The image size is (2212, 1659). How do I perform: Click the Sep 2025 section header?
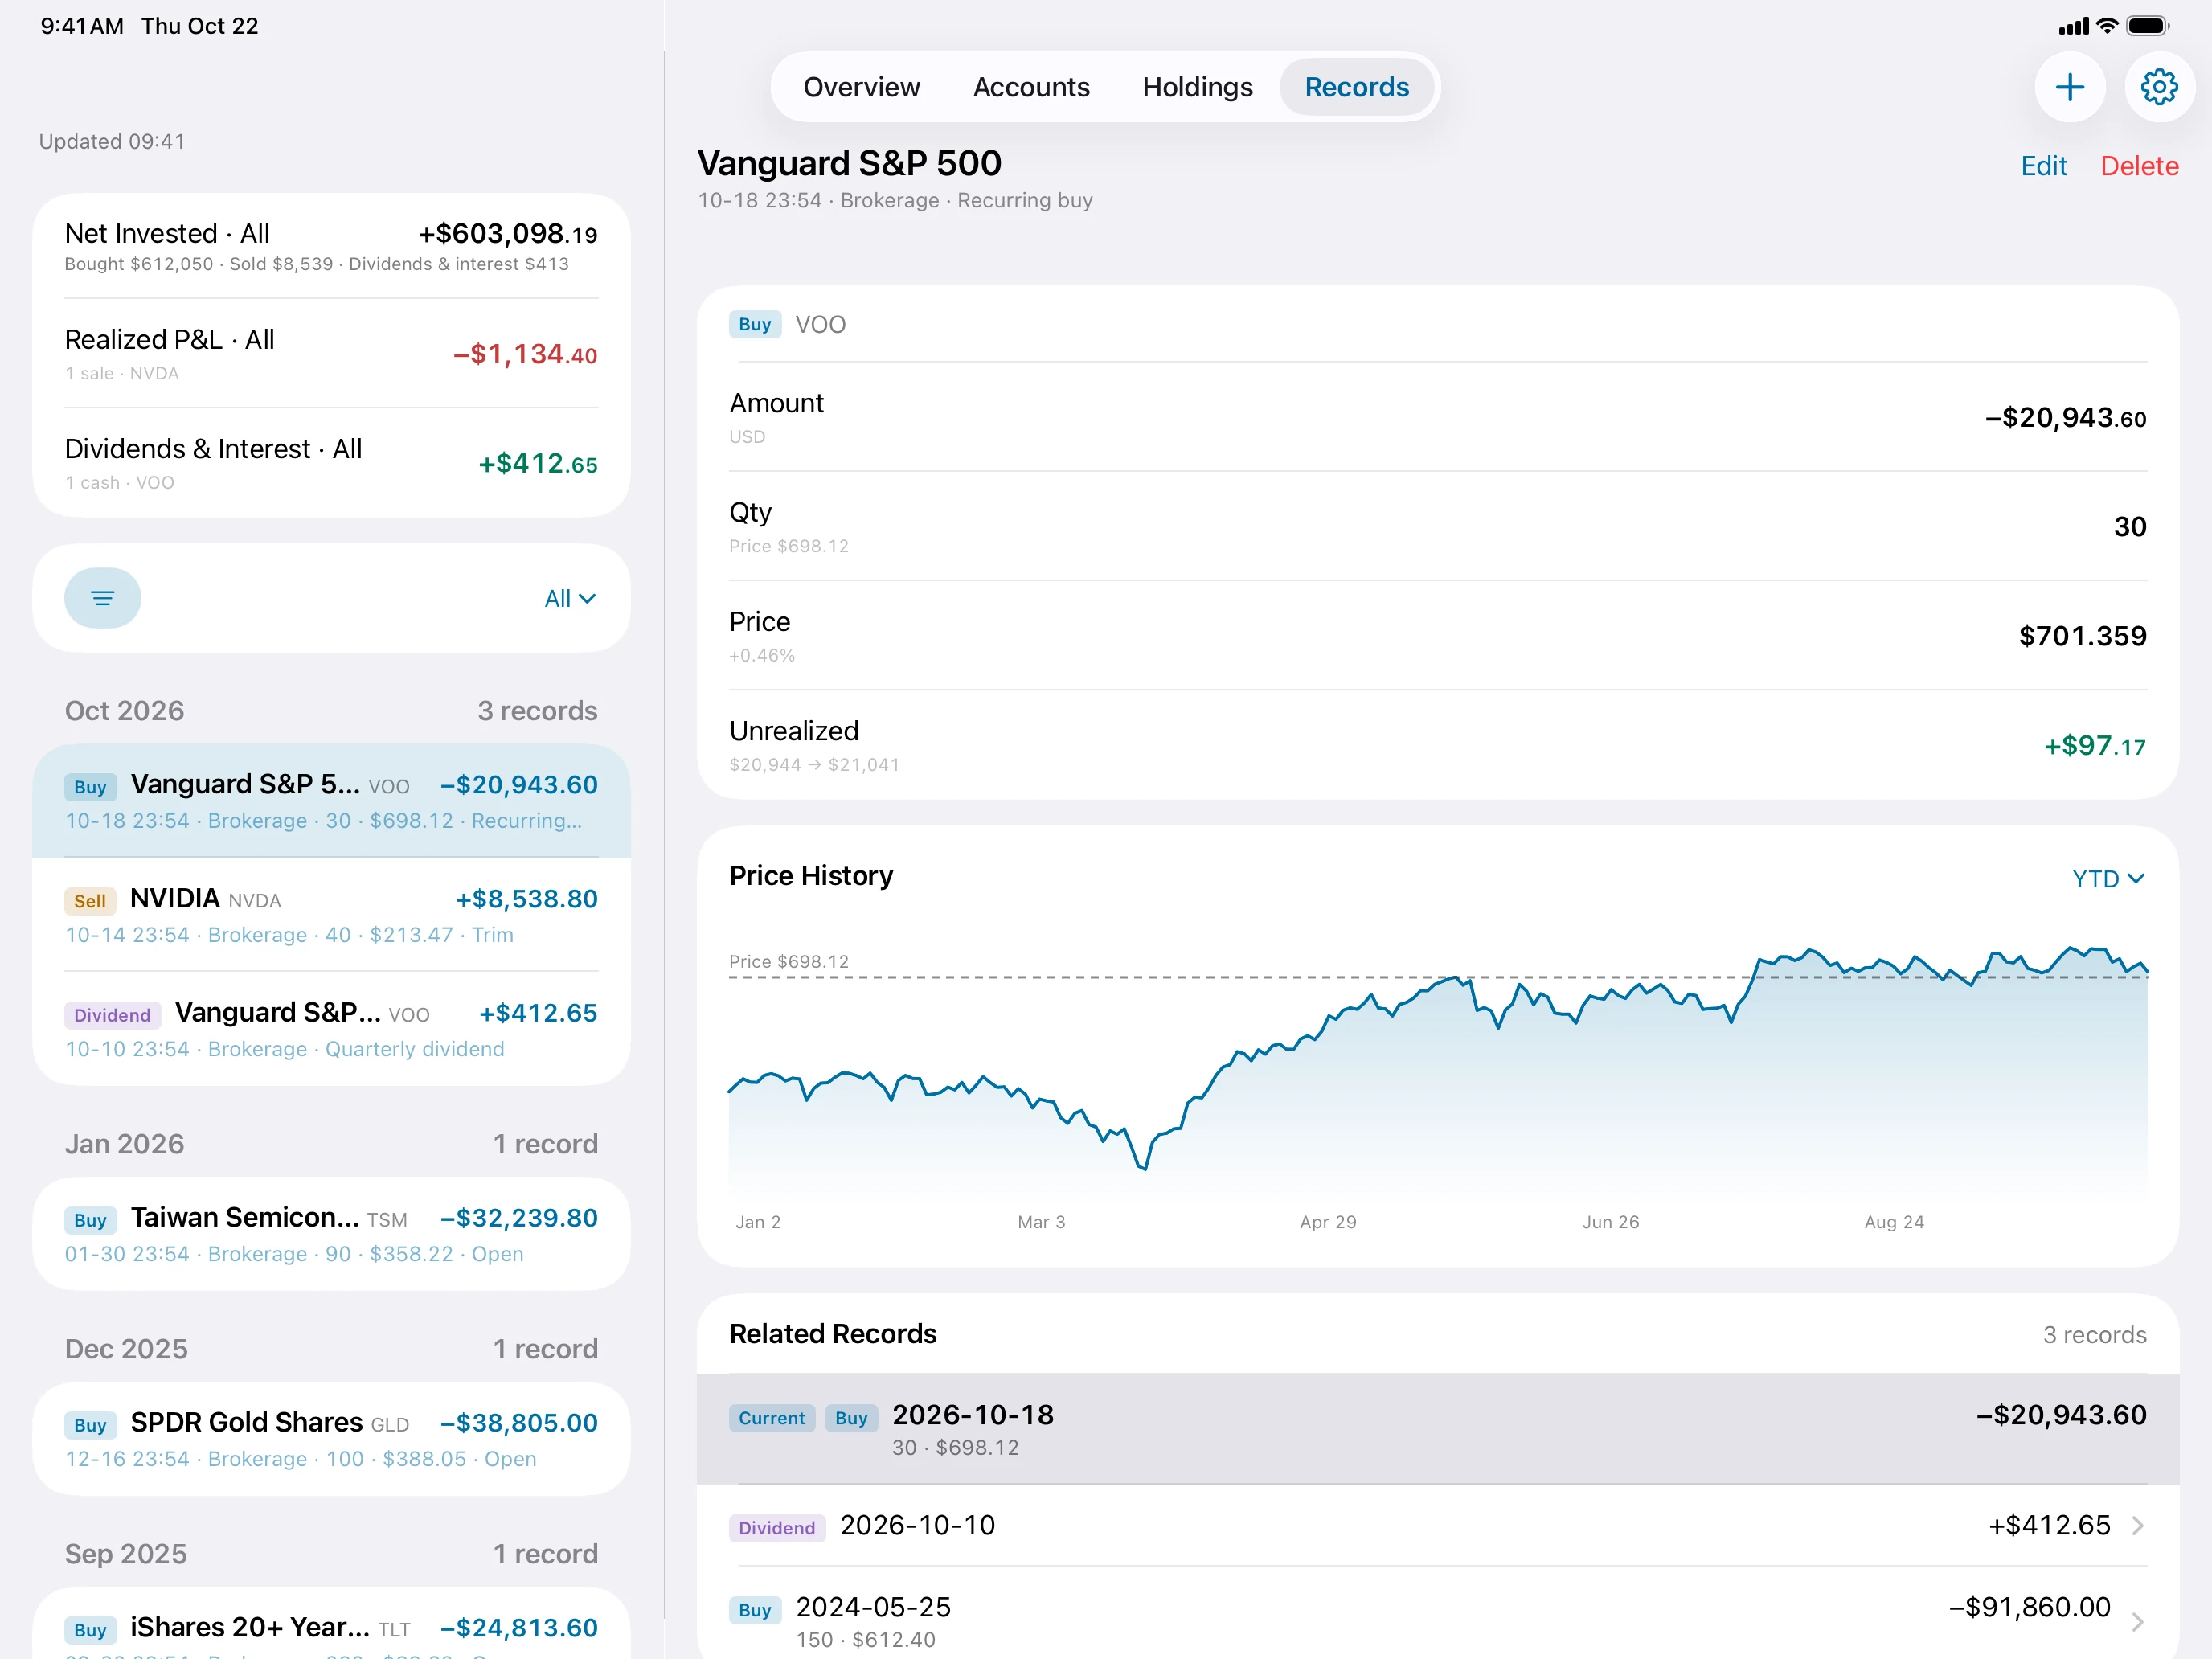tap(125, 1553)
